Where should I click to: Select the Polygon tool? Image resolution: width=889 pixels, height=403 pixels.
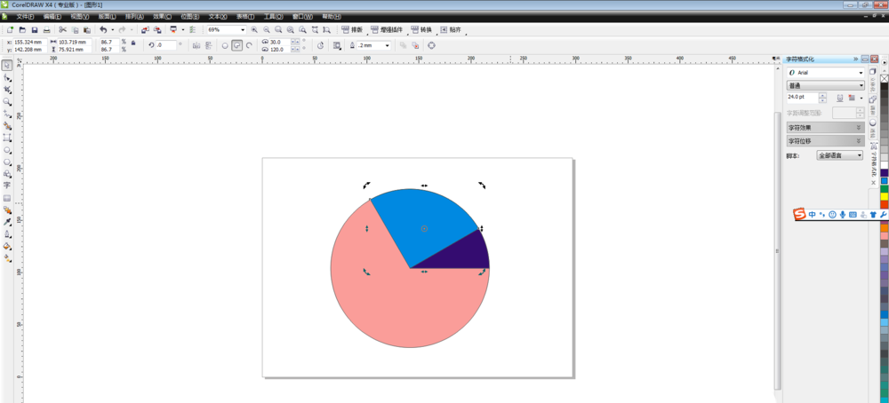point(7,162)
